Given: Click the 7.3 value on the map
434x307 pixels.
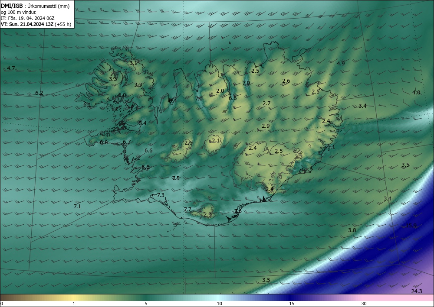Looking at the screenshot, I should (161, 195).
